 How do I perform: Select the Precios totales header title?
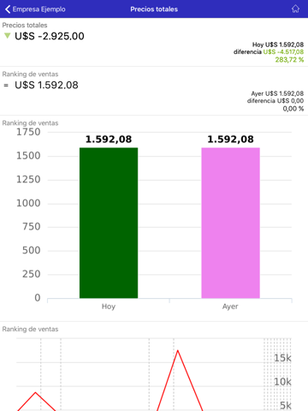pos(154,9)
